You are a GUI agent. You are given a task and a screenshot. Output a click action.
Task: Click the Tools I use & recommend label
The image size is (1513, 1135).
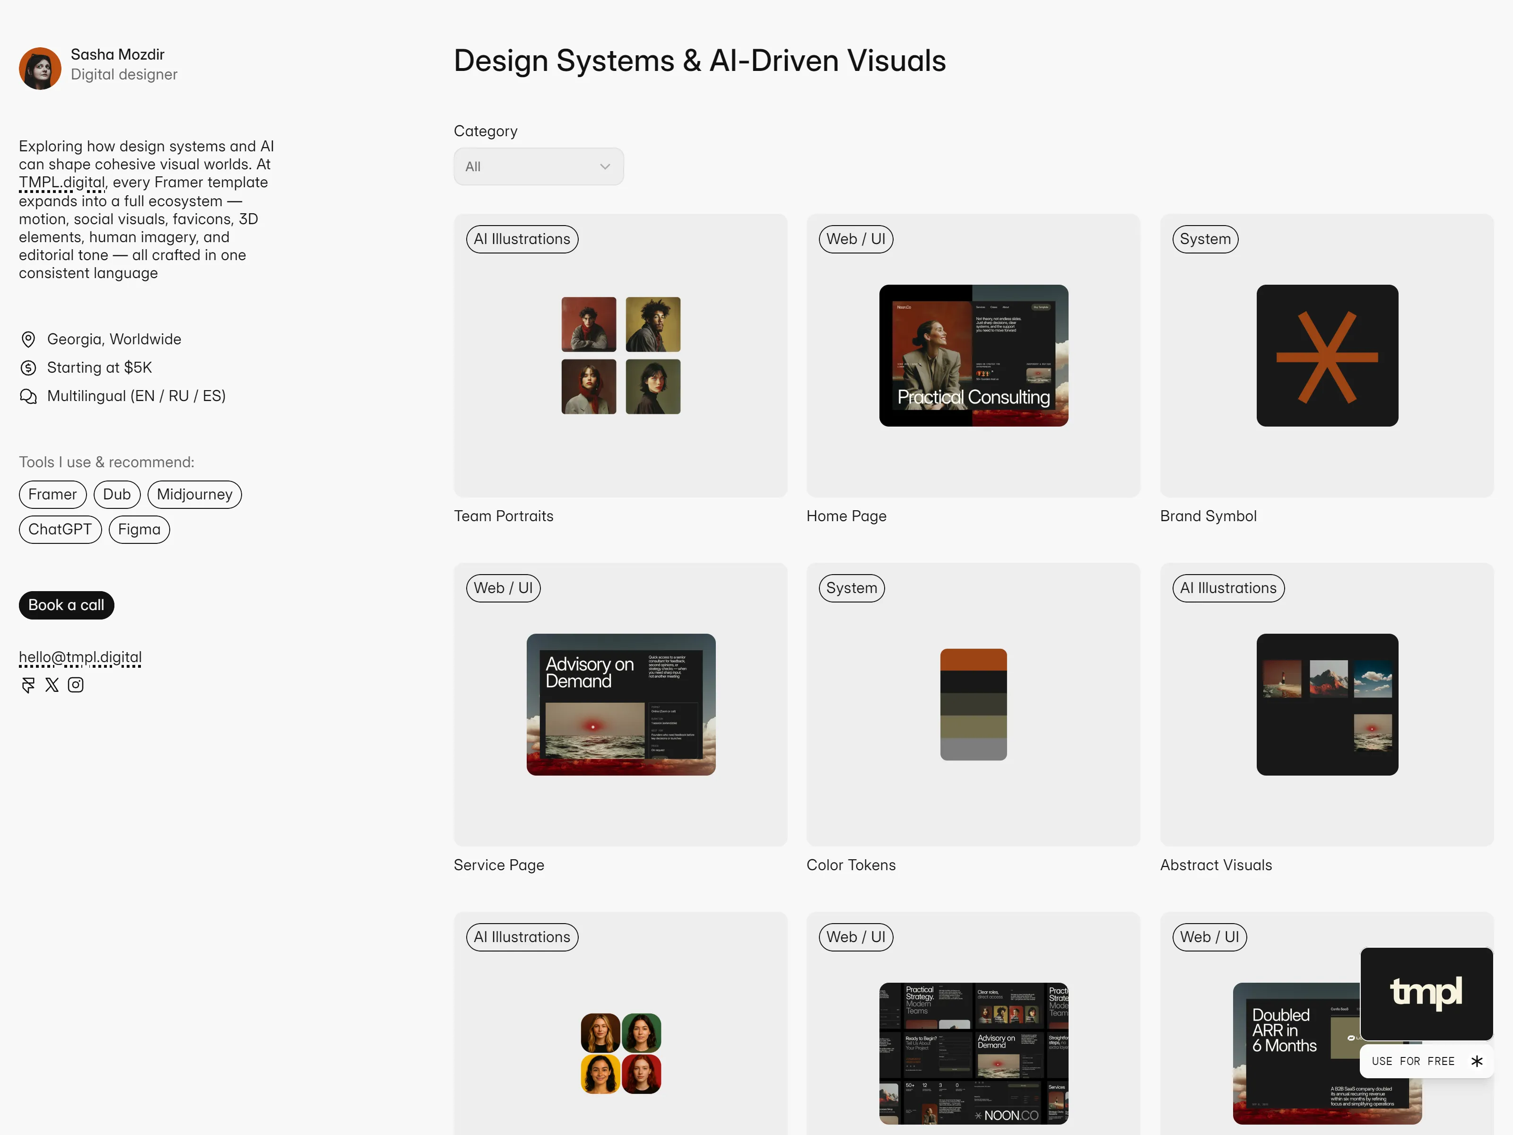point(107,463)
